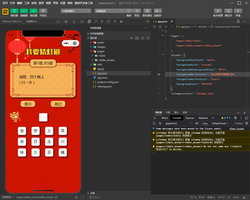Open DevTools settings gear beside the warning count

click(235, 118)
